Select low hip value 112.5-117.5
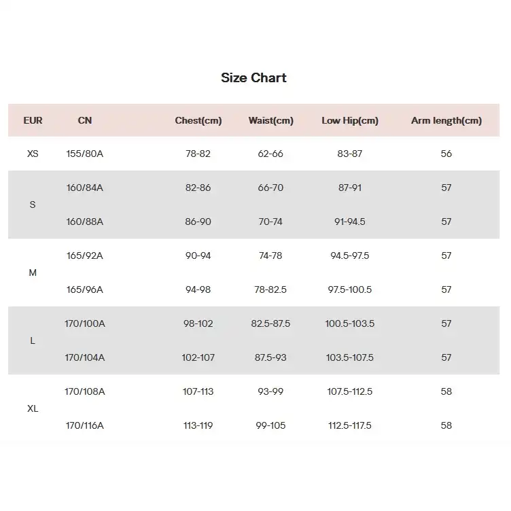511x511 pixels. click(x=350, y=425)
